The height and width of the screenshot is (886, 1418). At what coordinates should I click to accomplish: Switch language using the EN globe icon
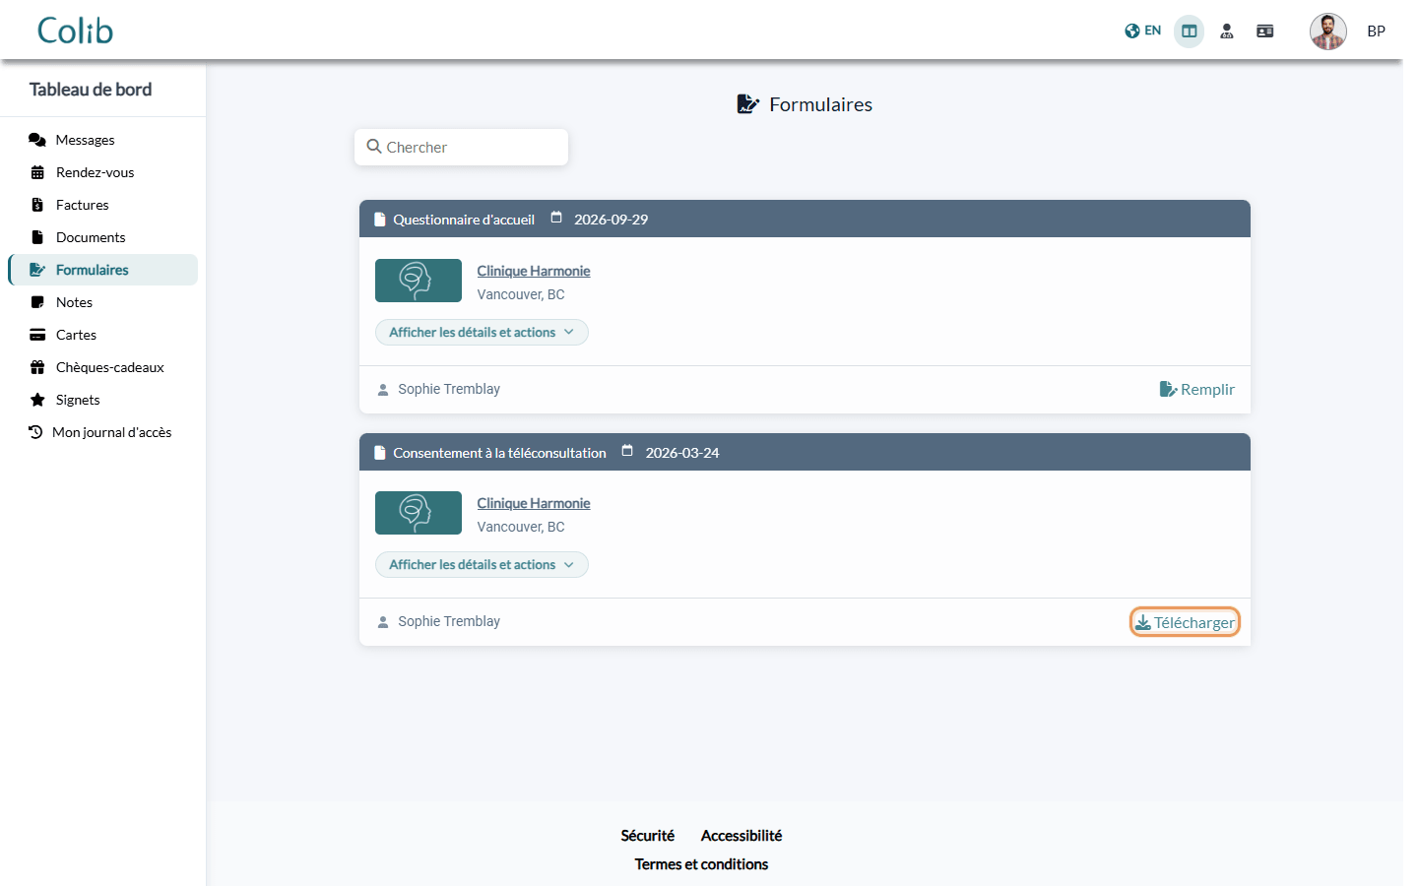point(1142,31)
